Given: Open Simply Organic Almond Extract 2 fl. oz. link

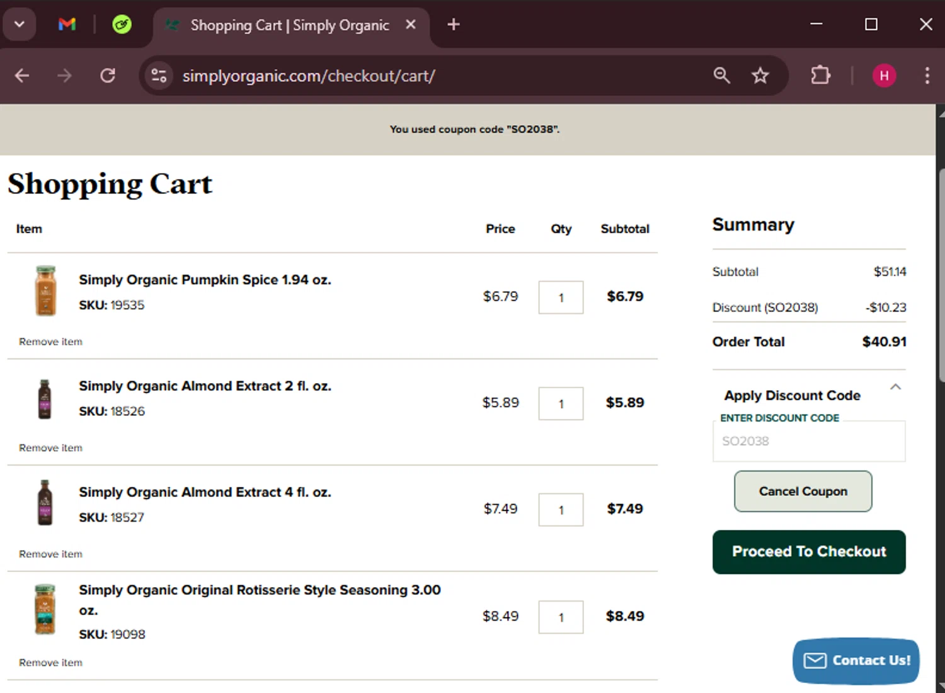Looking at the screenshot, I should point(205,386).
